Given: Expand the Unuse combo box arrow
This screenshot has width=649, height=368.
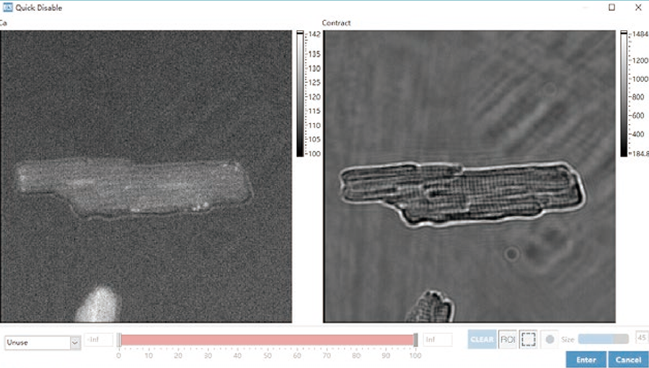Looking at the screenshot, I should pyautogui.click(x=75, y=343).
